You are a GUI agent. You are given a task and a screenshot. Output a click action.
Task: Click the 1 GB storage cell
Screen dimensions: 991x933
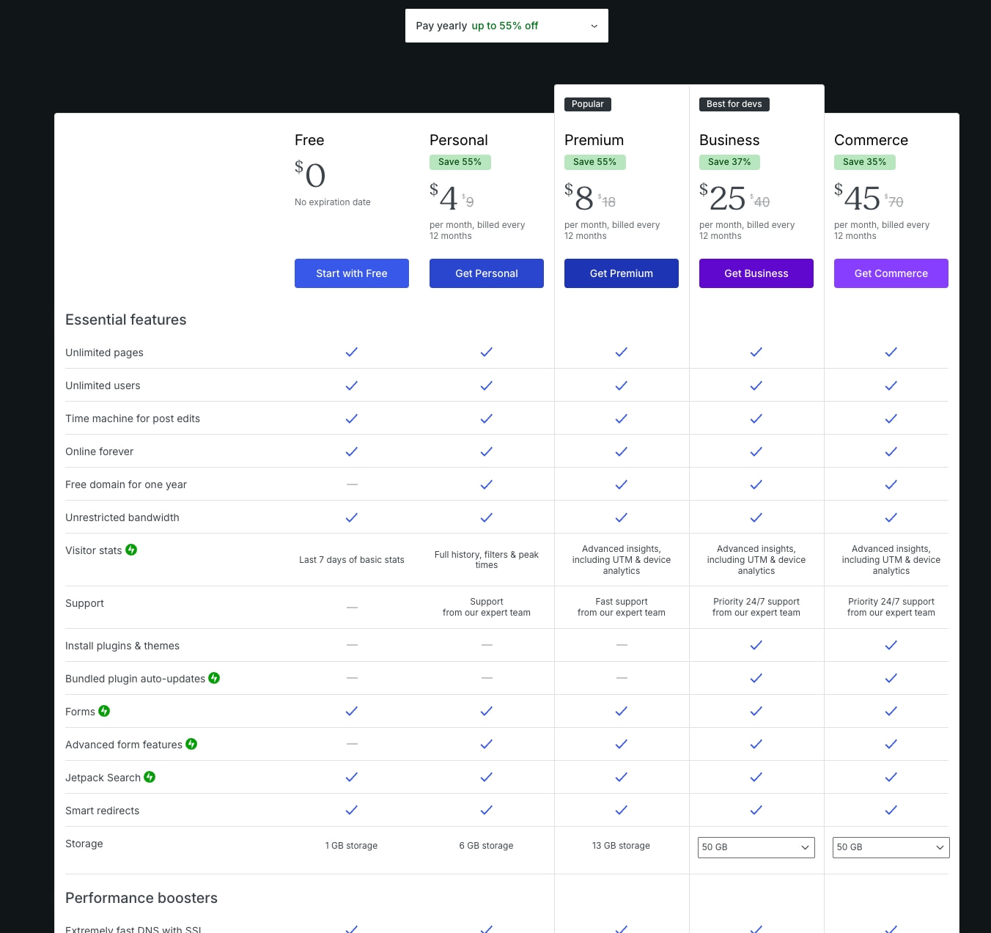[352, 846]
